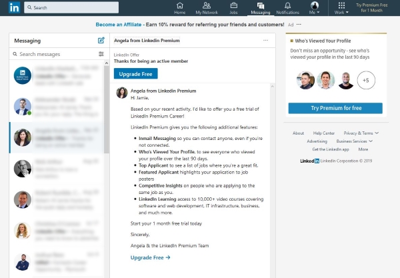Screen dimensions: 400x278
Task: Open the Jobs briefcase icon
Action: 233,8
